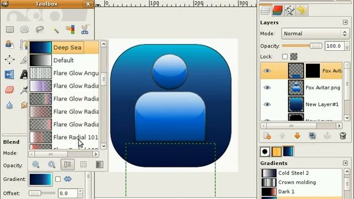Screen dimensions: 354x199
Task: Select Crown molding gradient
Action: click(301, 182)
